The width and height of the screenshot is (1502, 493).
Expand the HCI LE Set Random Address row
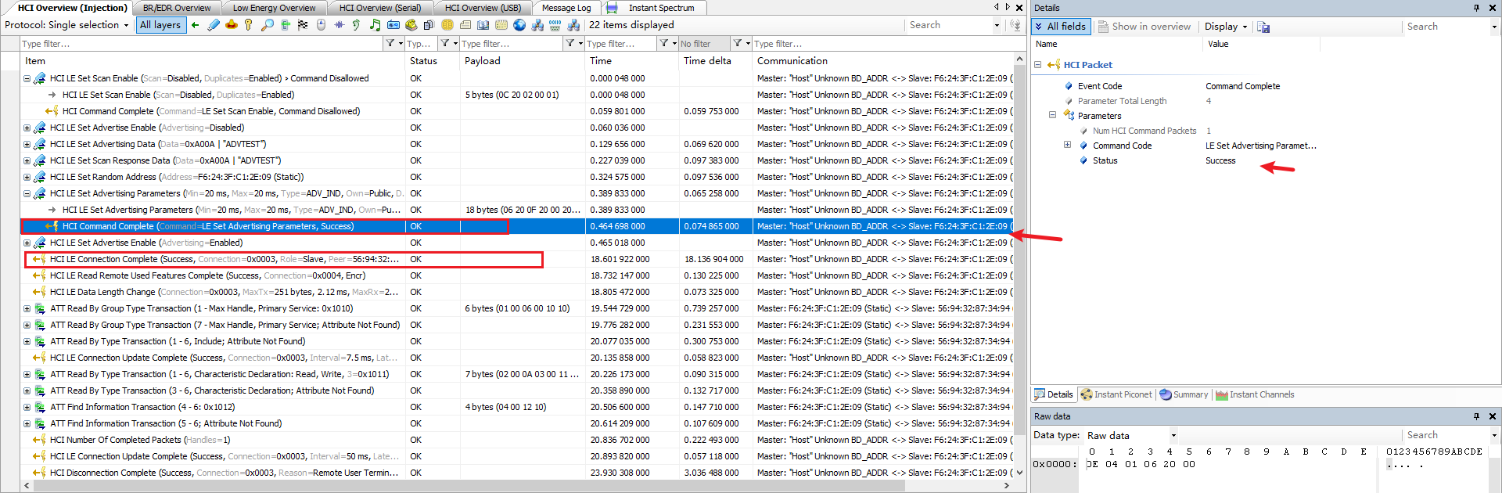[x=27, y=177]
